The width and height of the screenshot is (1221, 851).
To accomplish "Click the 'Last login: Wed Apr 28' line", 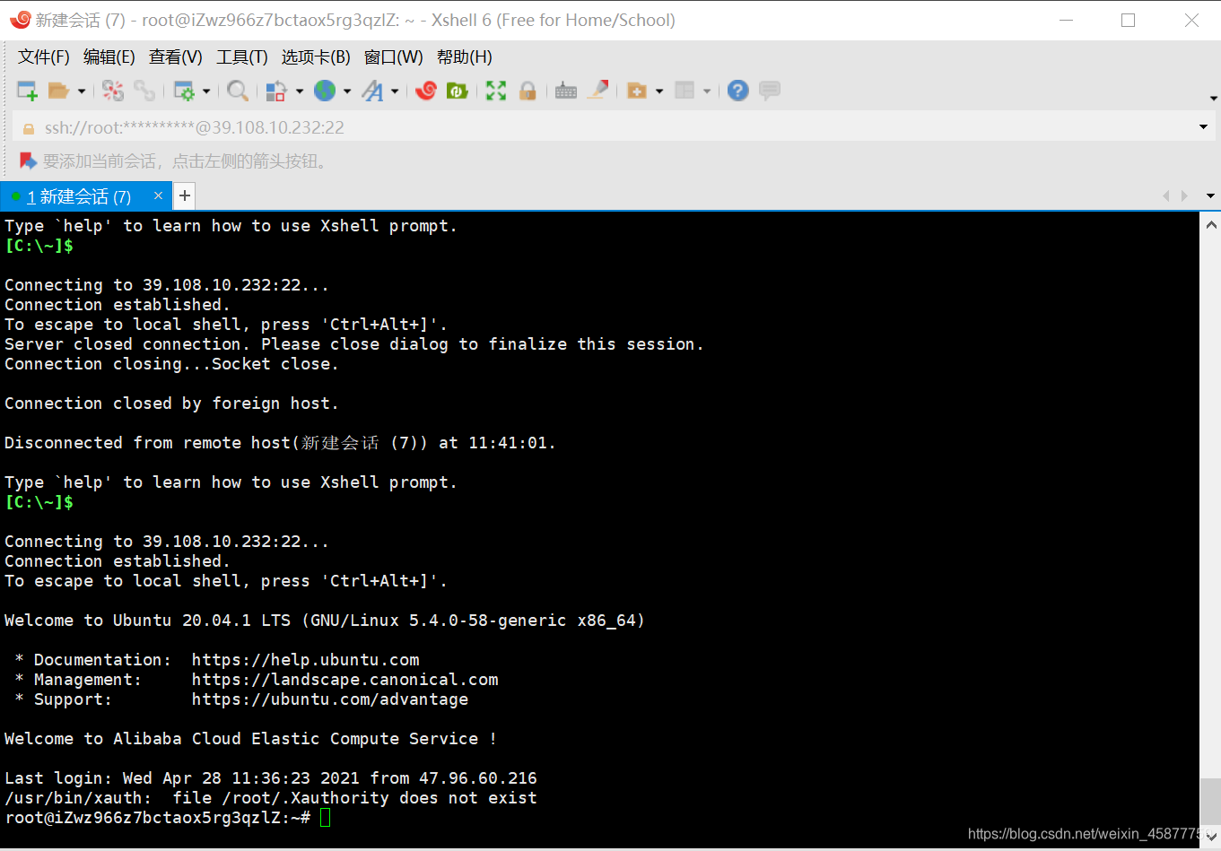I will pyautogui.click(x=271, y=778).
